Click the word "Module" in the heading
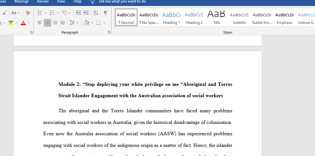The height and width of the screenshot is (156, 315). [66, 84]
